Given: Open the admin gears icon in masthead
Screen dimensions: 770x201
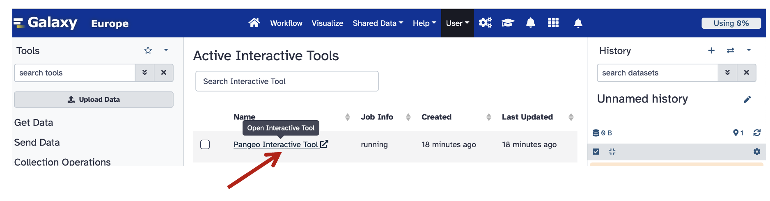Looking at the screenshot, I should 485,23.
